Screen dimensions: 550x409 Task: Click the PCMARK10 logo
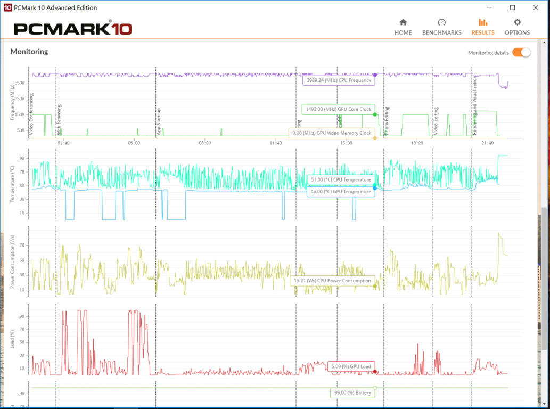72,28
